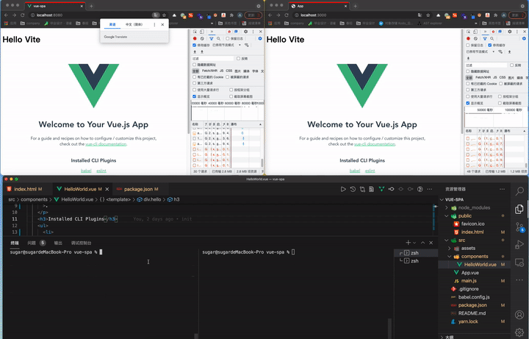Screen dimensions: 529x339
Task: Toggle 停用缓存 checkbox in left DevTools
Action: (194, 46)
